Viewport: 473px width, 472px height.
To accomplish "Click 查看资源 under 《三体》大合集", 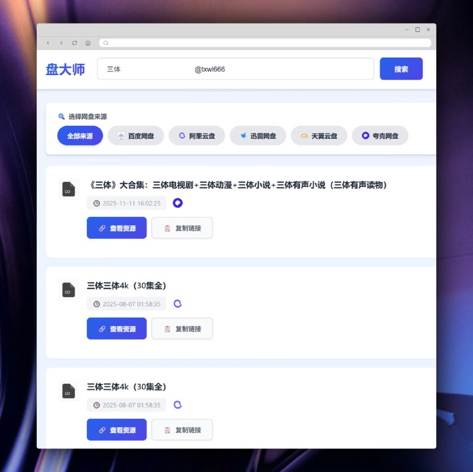I will coord(116,228).
